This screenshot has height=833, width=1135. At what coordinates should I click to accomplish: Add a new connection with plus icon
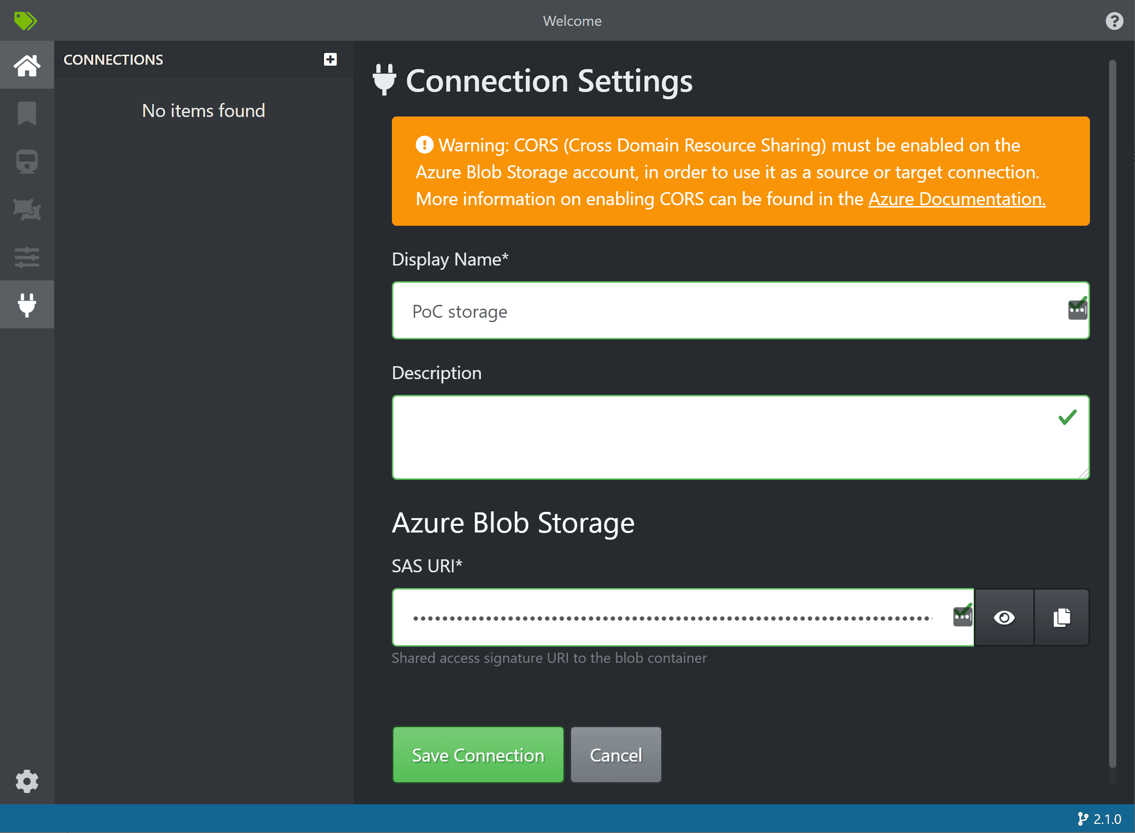[x=330, y=59]
